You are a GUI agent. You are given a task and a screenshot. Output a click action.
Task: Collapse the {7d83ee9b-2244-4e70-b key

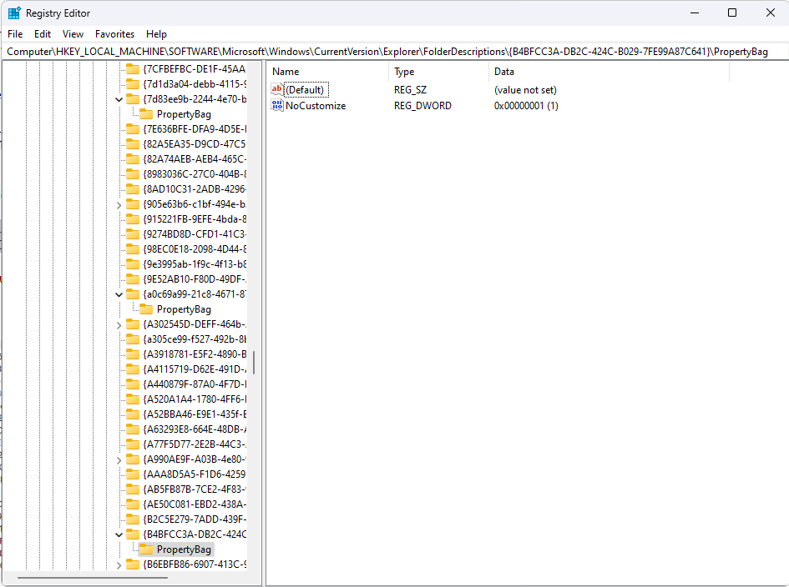(x=119, y=99)
